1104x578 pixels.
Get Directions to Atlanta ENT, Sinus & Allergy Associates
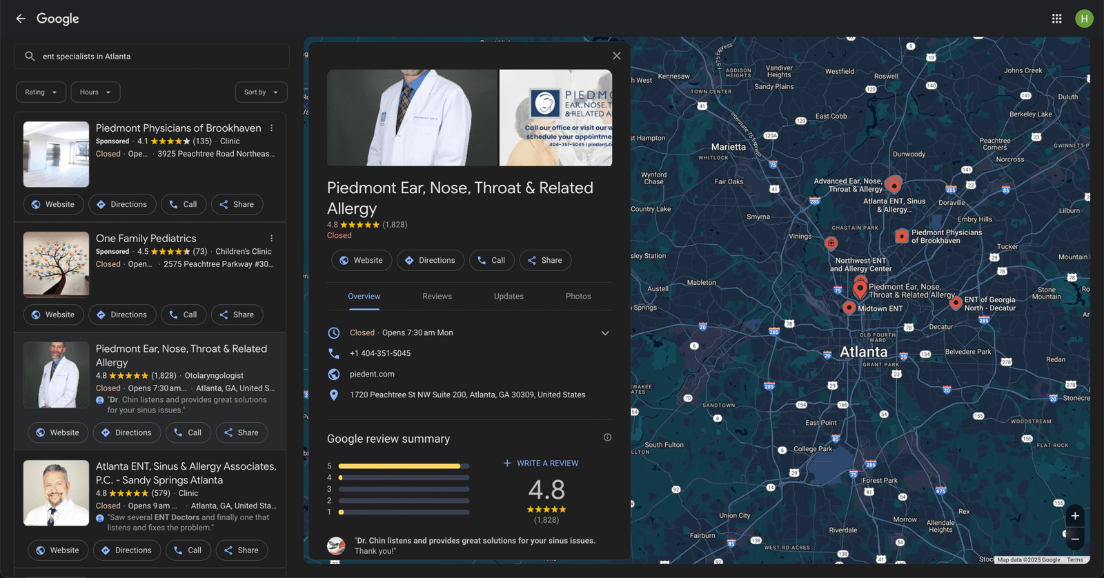tap(127, 550)
